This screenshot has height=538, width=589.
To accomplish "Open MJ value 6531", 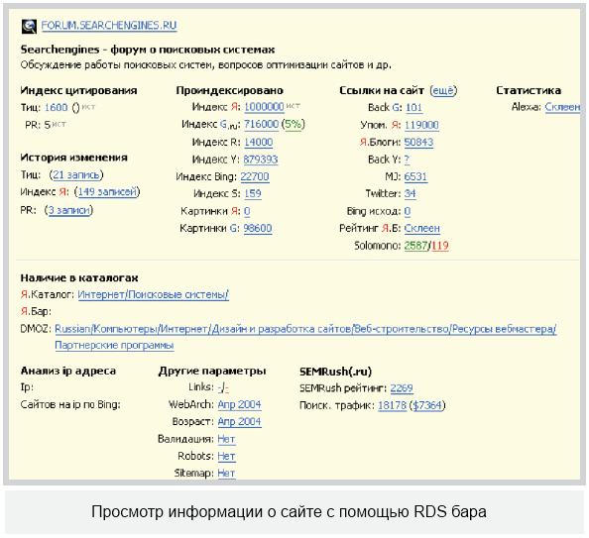I will [415, 176].
